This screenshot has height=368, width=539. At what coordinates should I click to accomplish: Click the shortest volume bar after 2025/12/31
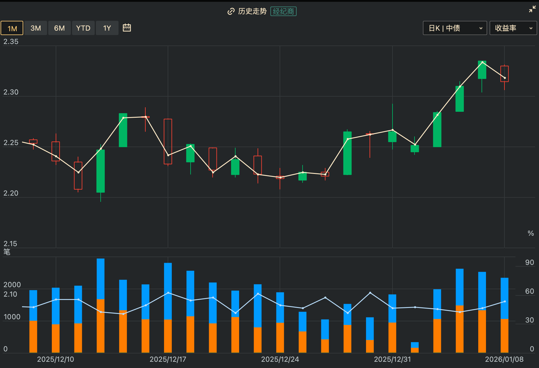click(415, 347)
